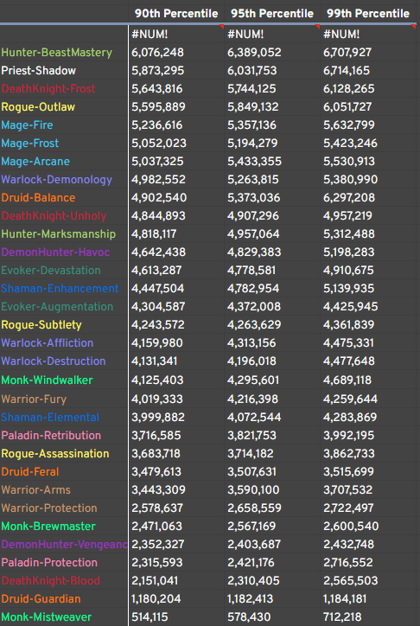Select the Paladin-Retribution row label
420x626 pixels.
pos(51,435)
